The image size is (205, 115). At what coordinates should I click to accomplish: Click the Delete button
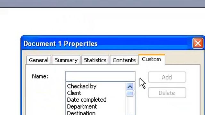(x=167, y=93)
